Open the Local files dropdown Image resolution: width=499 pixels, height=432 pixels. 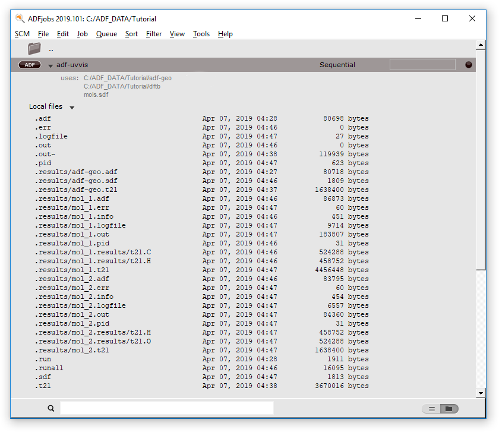[x=71, y=106]
